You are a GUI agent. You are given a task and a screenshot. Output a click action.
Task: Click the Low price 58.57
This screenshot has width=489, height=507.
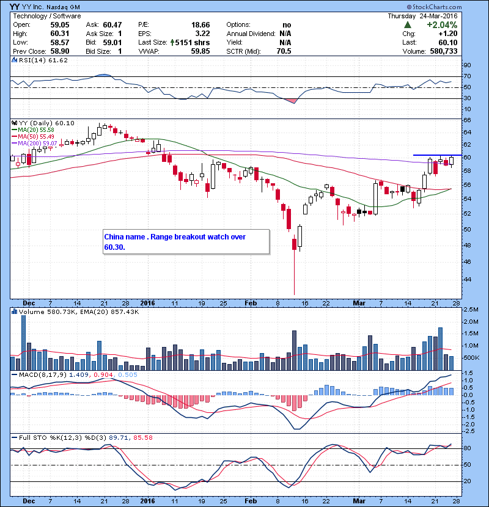click(60, 42)
